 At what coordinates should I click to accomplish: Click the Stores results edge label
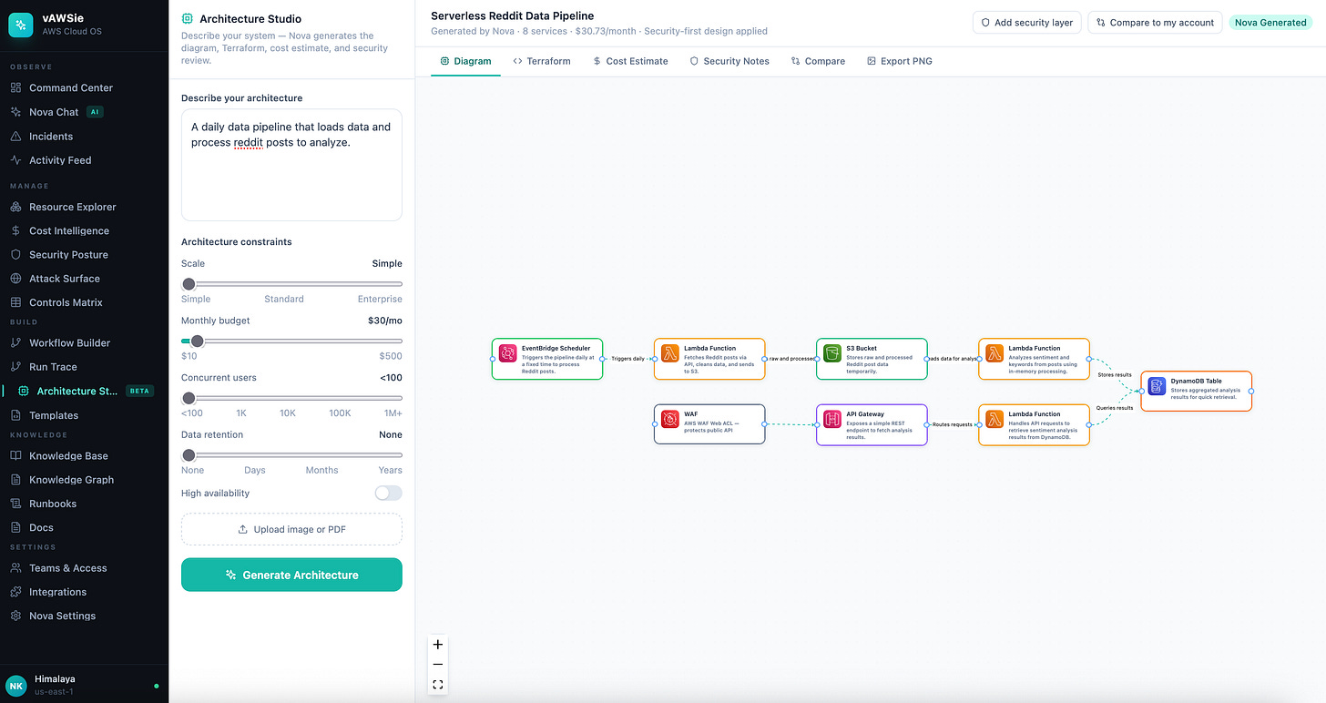pos(1115,374)
